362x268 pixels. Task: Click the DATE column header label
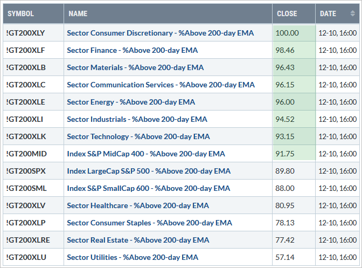328,13
